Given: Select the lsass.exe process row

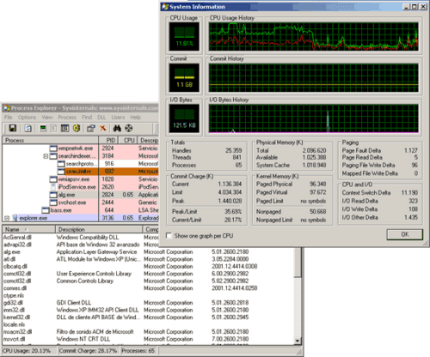Looking at the screenshot, I should pyautogui.click(x=80, y=210).
